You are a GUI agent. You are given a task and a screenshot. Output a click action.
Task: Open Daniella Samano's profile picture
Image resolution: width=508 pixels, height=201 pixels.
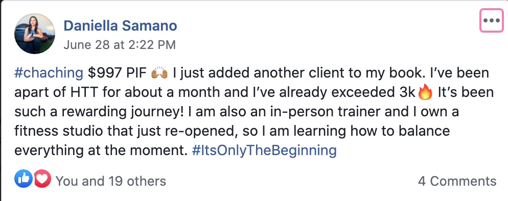tap(35, 34)
